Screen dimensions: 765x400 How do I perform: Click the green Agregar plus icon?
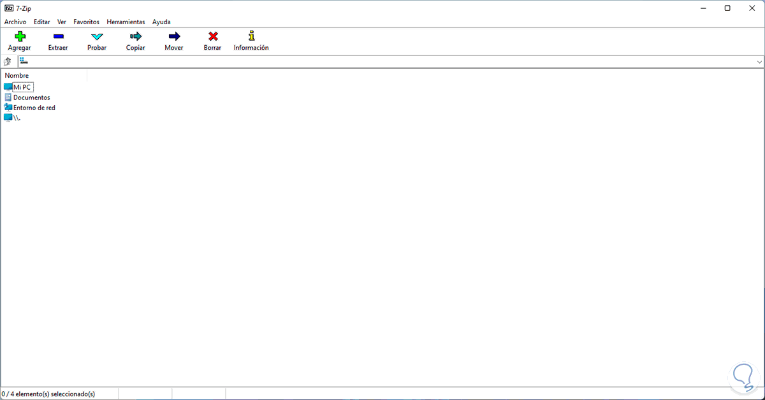coord(20,37)
